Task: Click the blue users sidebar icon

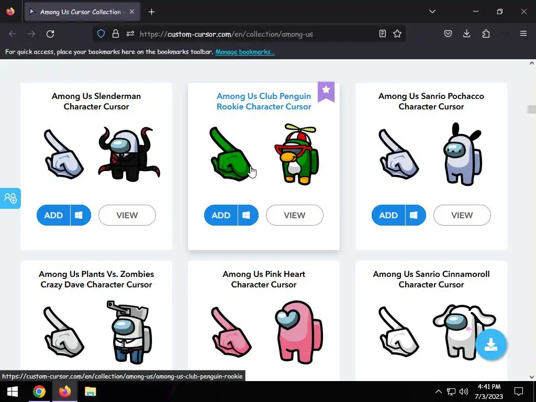Action: [x=10, y=198]
